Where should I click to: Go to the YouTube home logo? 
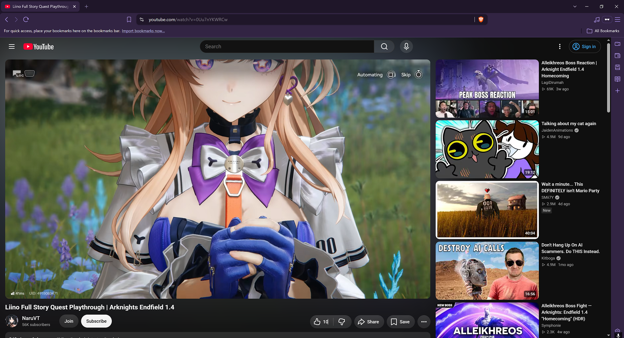tap(39, 46)
